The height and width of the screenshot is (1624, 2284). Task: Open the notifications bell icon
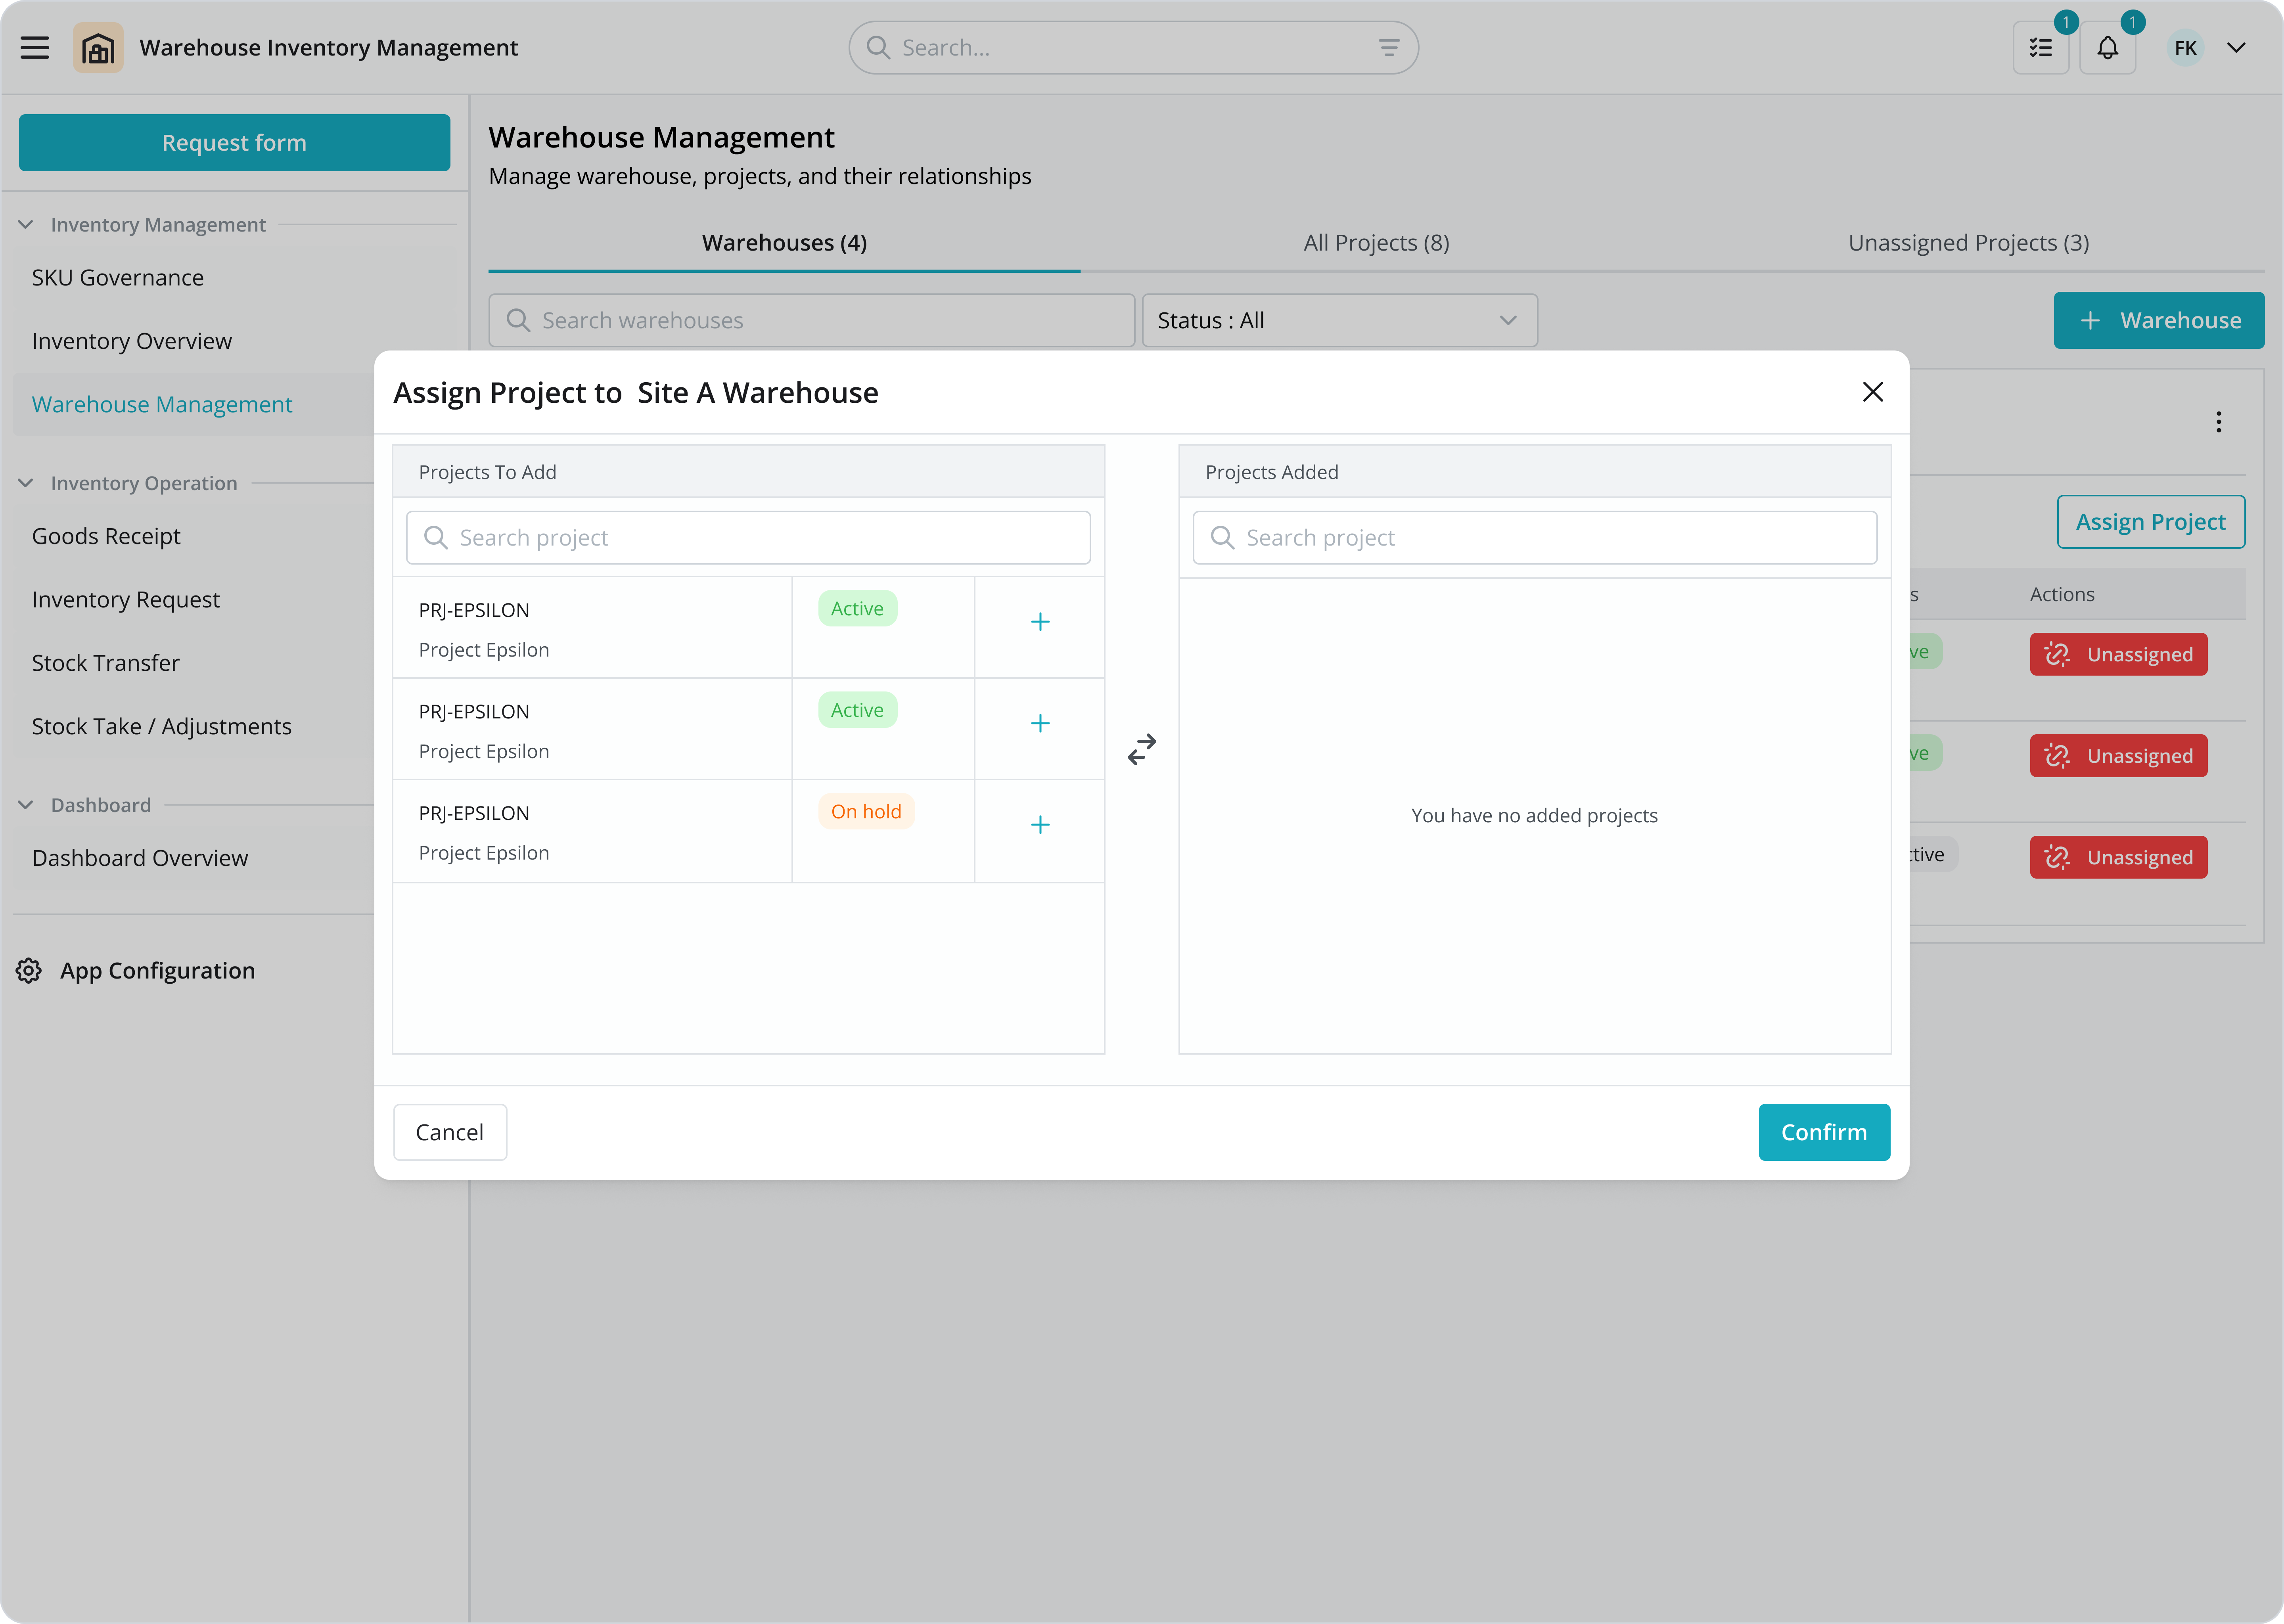[x=2107, y=48]
